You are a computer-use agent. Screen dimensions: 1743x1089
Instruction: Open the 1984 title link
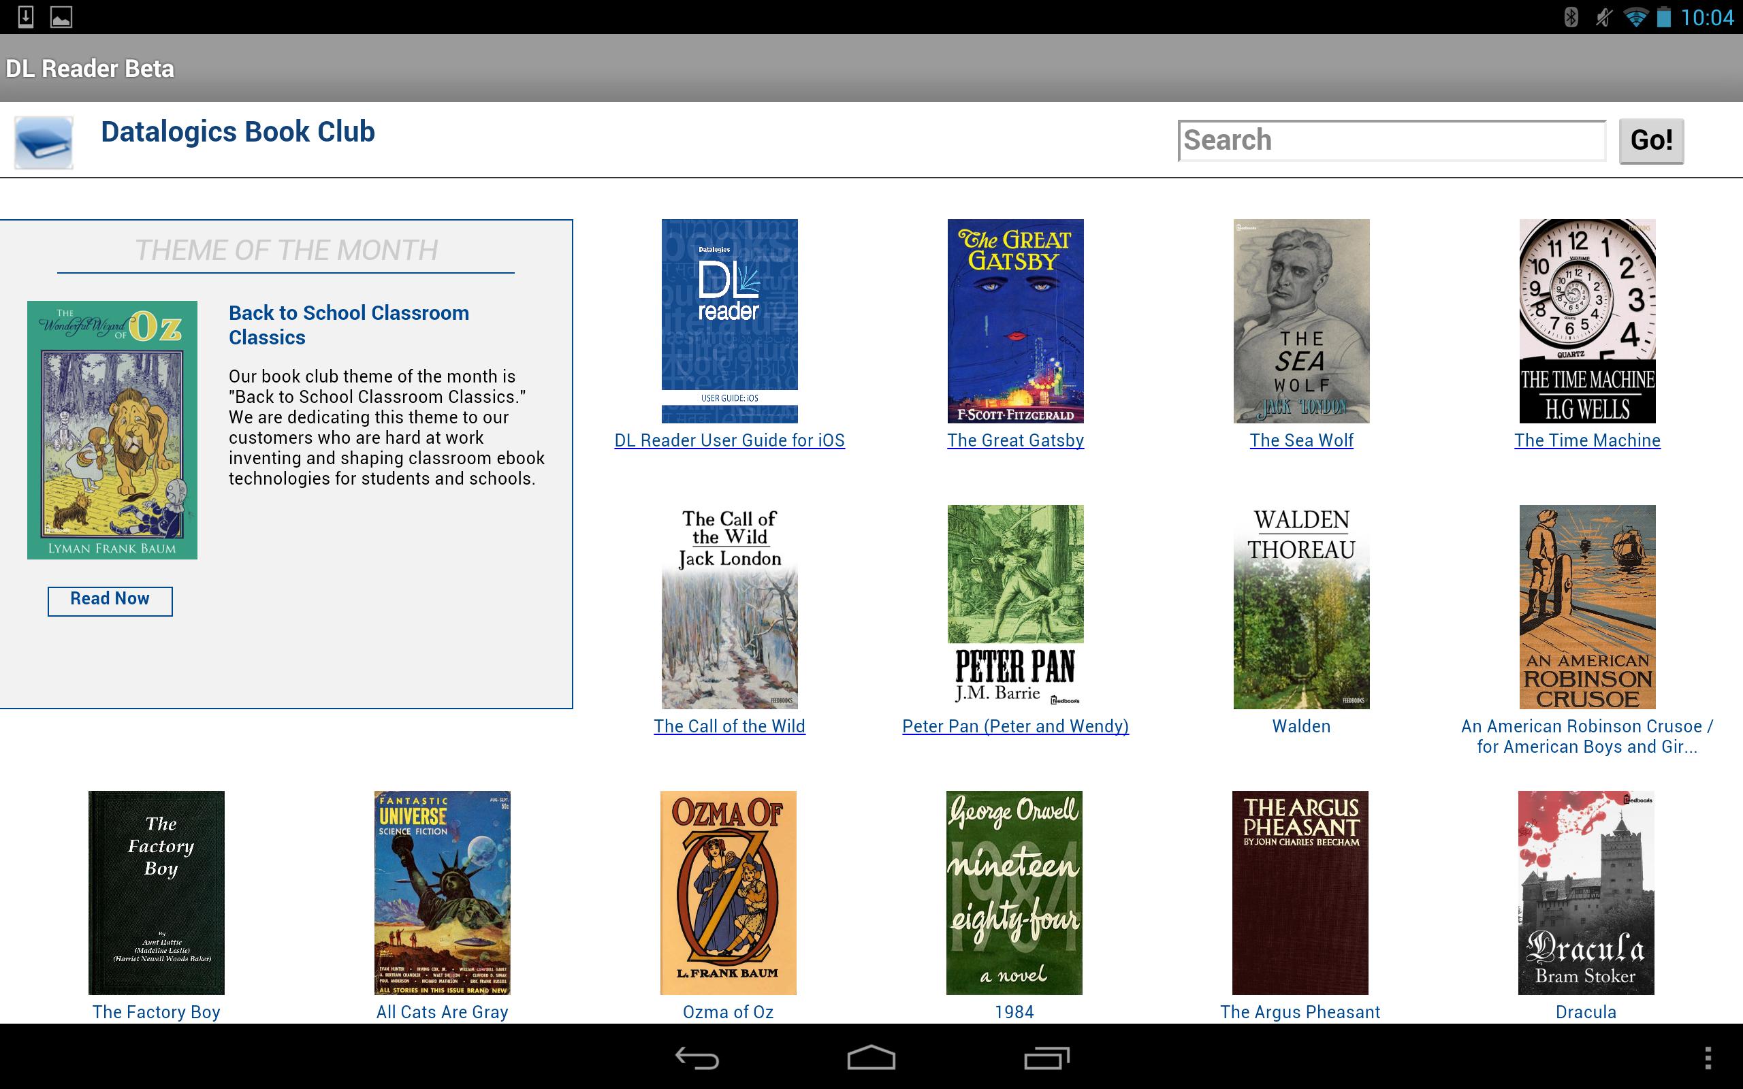tap(1014, 1012)
